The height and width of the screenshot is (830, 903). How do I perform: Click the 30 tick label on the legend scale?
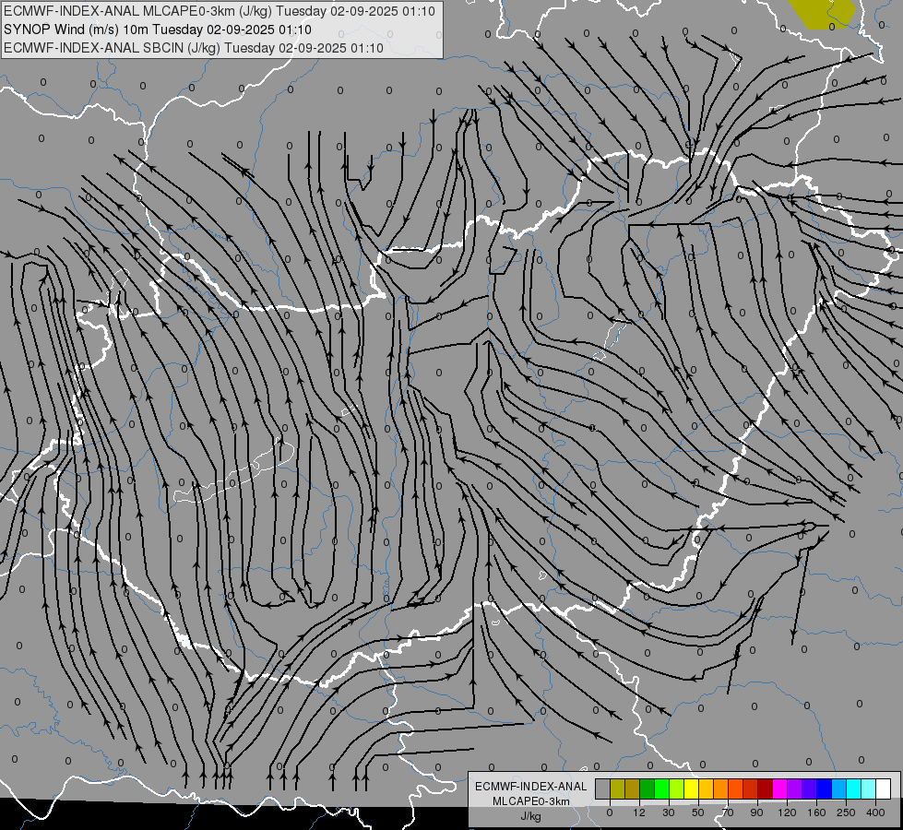[669, 812]
